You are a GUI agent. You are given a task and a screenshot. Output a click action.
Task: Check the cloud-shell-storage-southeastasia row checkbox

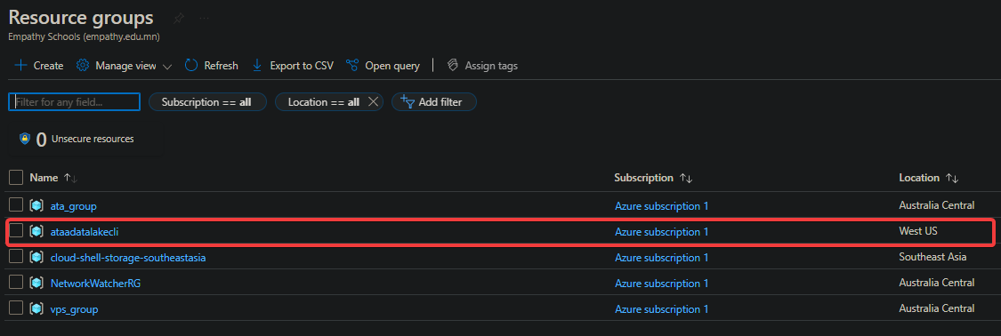(x=16, y=256)
